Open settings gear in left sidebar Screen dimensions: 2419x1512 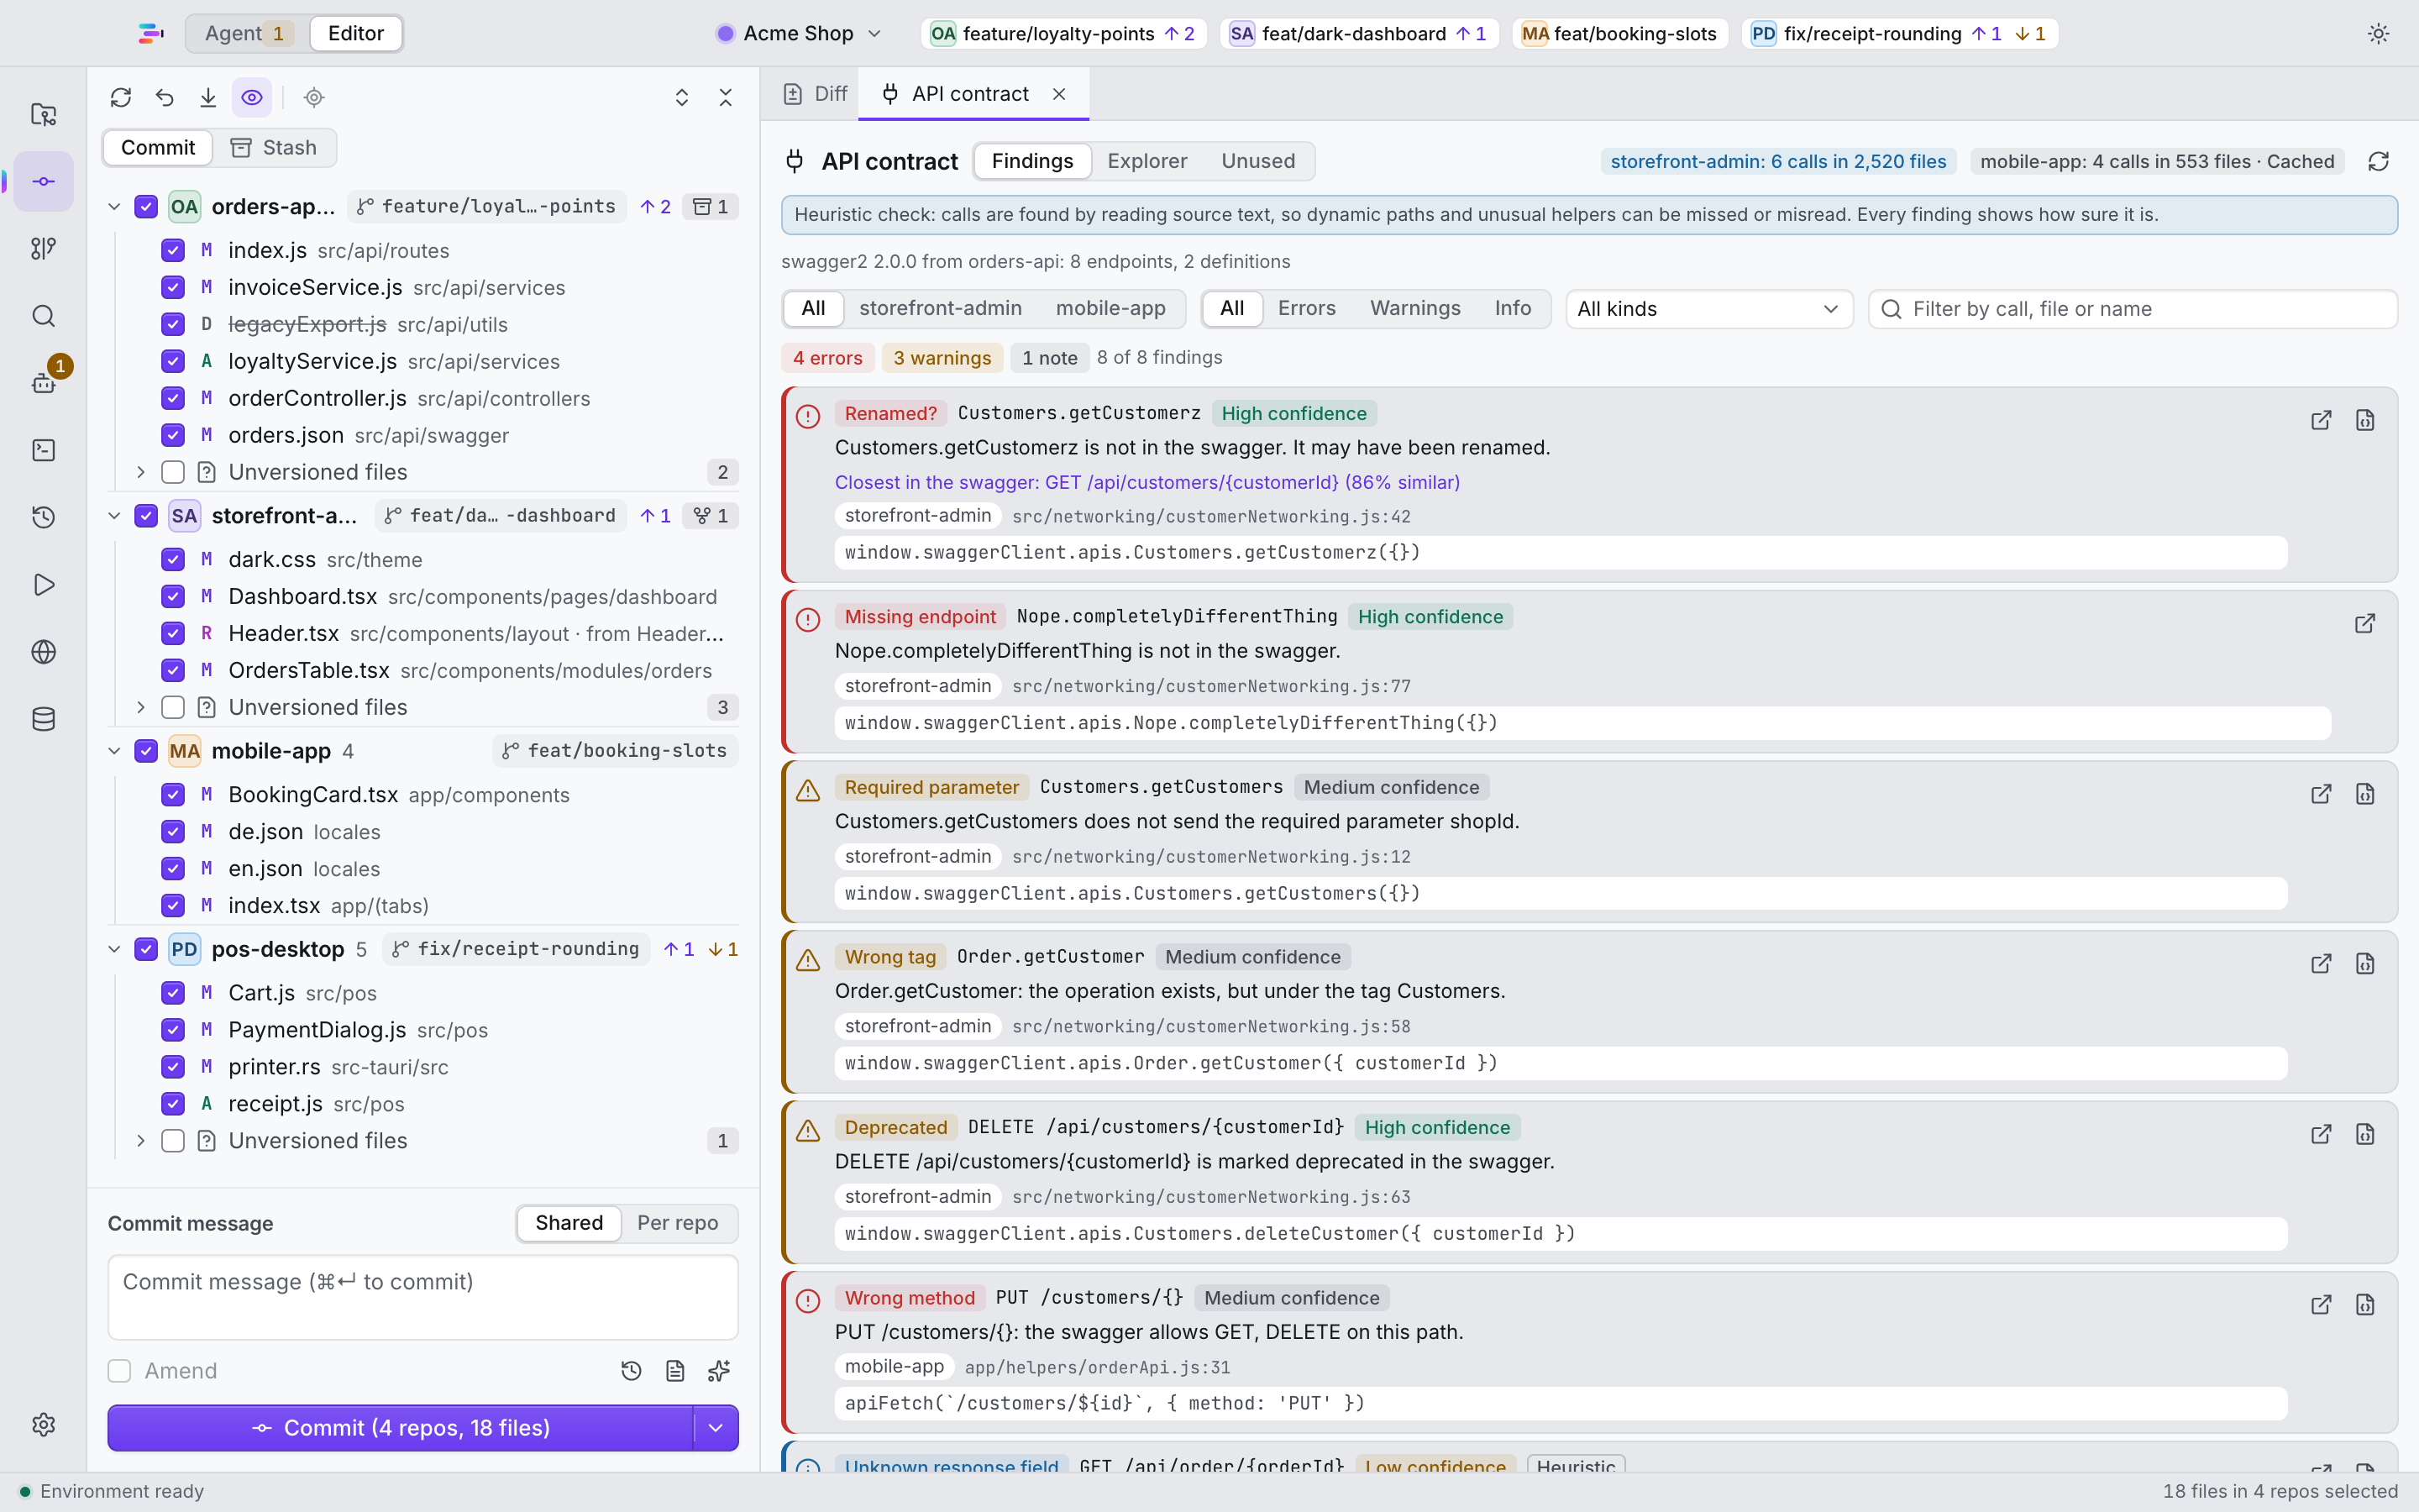pos(43,1424)
